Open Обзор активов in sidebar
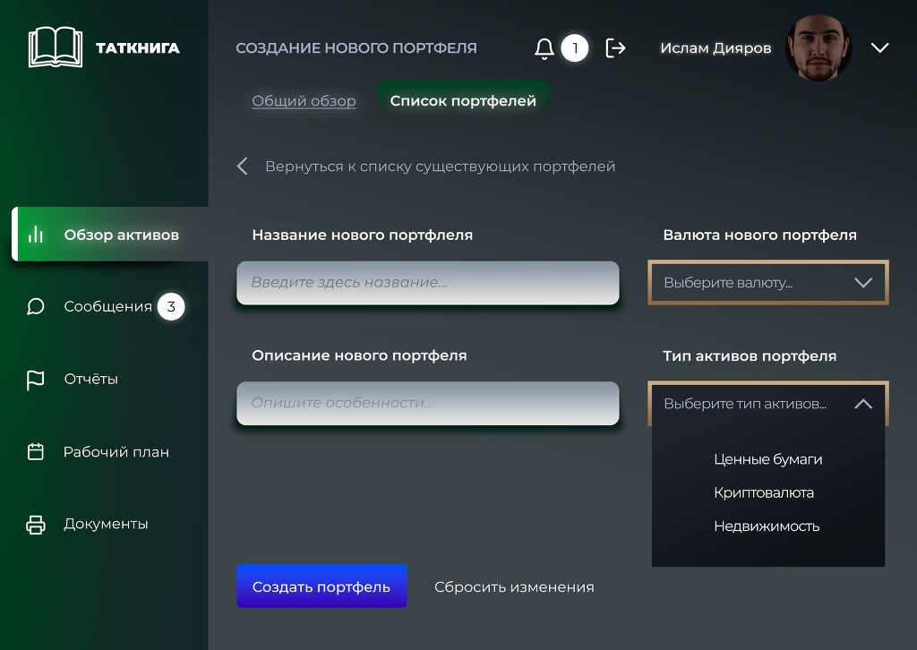The width and height of the screenshot is (917, 650). click(x=110, y=234)
